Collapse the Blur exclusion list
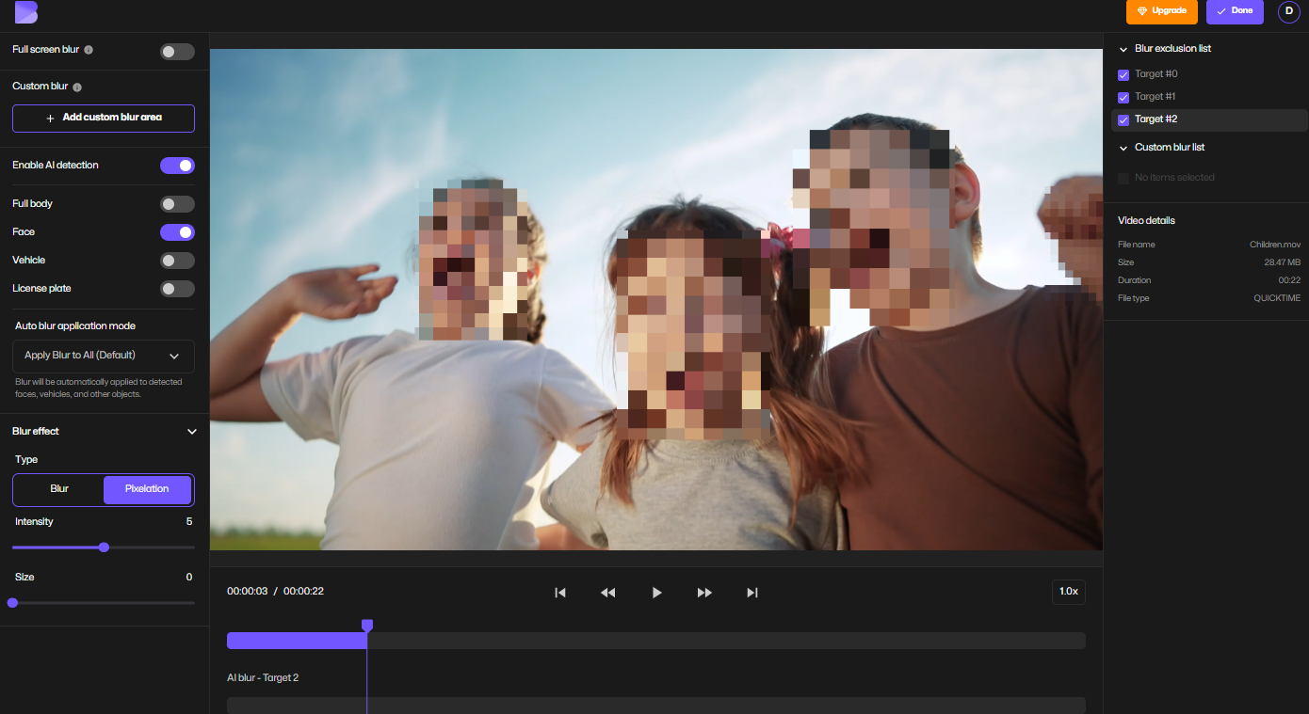The image size is (1309, 714). coord(1123,48)
